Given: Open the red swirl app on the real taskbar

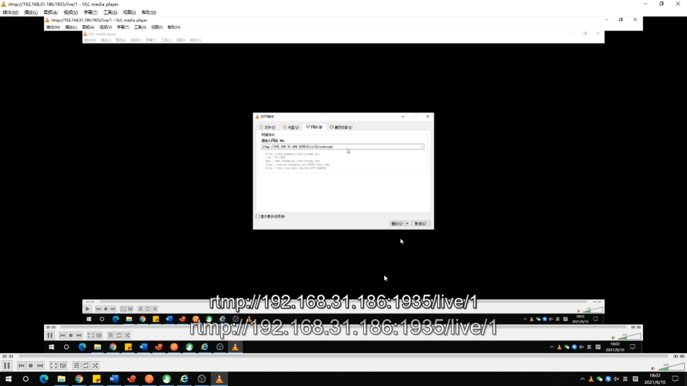Looking at the screenshot, I should click(x=132, y=379).
